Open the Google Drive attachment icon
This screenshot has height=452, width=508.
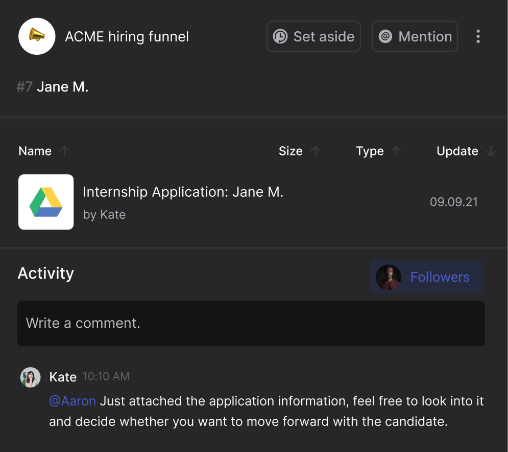46,202
